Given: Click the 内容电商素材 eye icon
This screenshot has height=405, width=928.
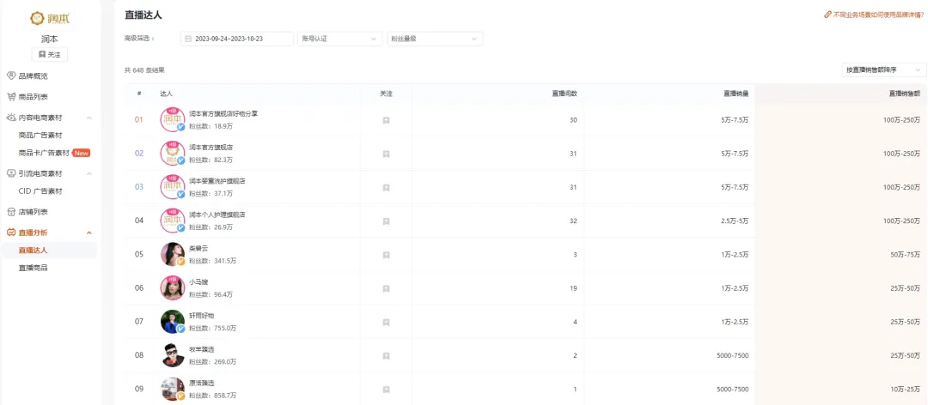Looking at the screenshot, I should pos(10,118).
